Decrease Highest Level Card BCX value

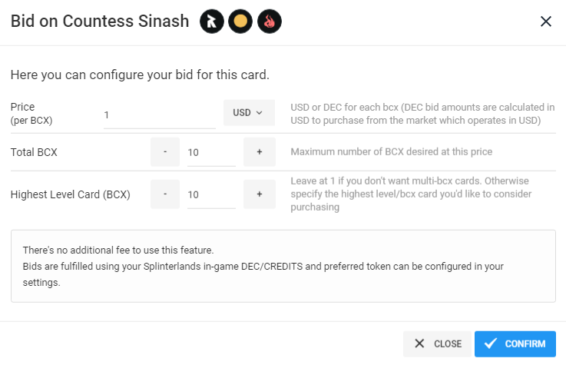pyautogui.click(x=165, y=194)
